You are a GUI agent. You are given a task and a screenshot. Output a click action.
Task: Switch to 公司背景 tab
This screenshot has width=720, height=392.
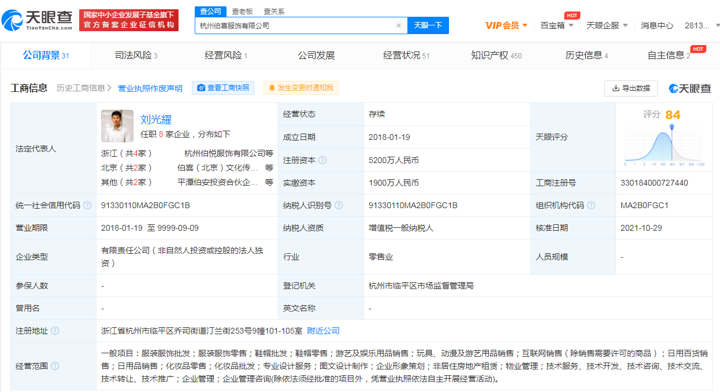(x=46, y=56)
